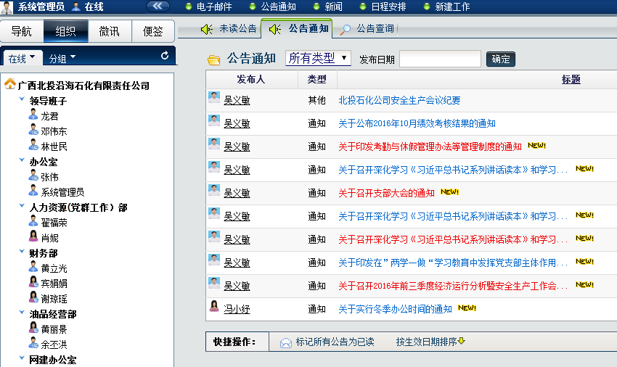
Task: Click the sort-direction down arrow icon
Action: tap(462, 341)
